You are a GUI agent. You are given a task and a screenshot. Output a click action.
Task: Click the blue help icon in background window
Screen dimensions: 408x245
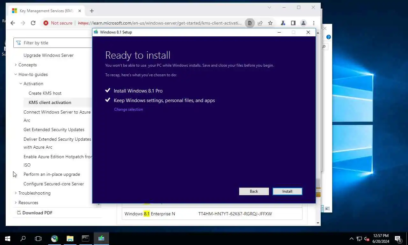(329, 37)
